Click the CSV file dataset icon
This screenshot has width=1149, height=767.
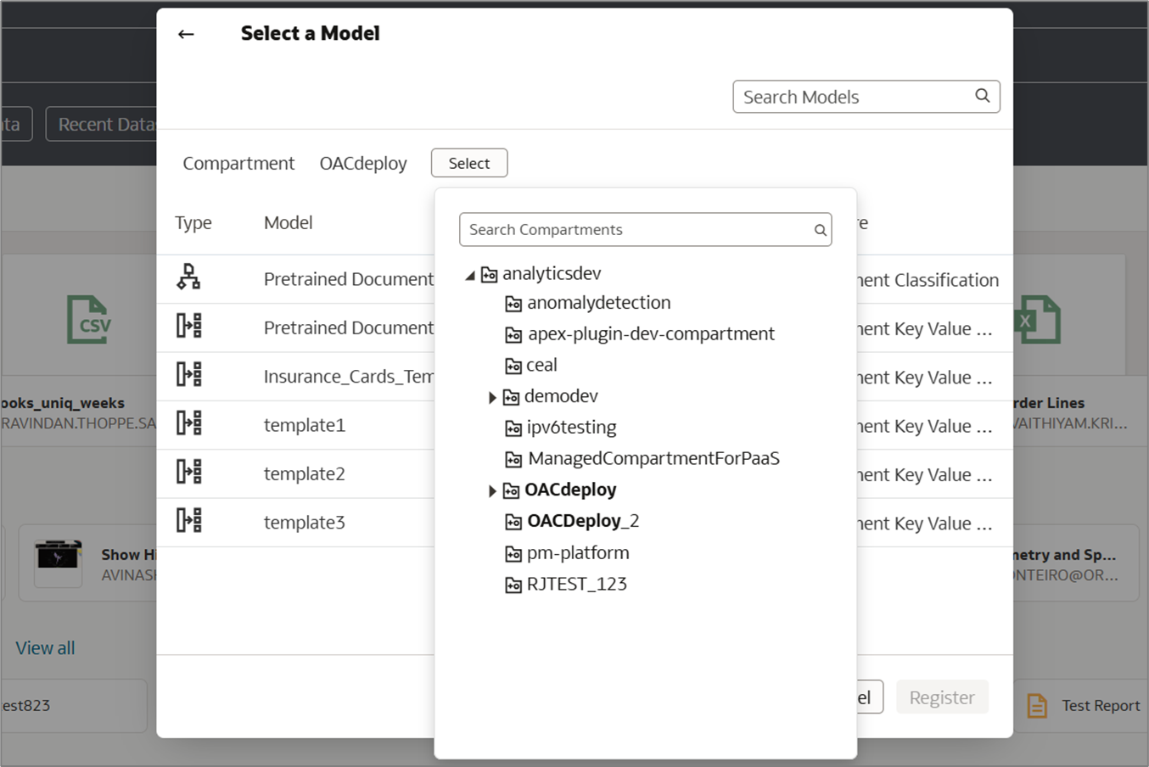88,320
